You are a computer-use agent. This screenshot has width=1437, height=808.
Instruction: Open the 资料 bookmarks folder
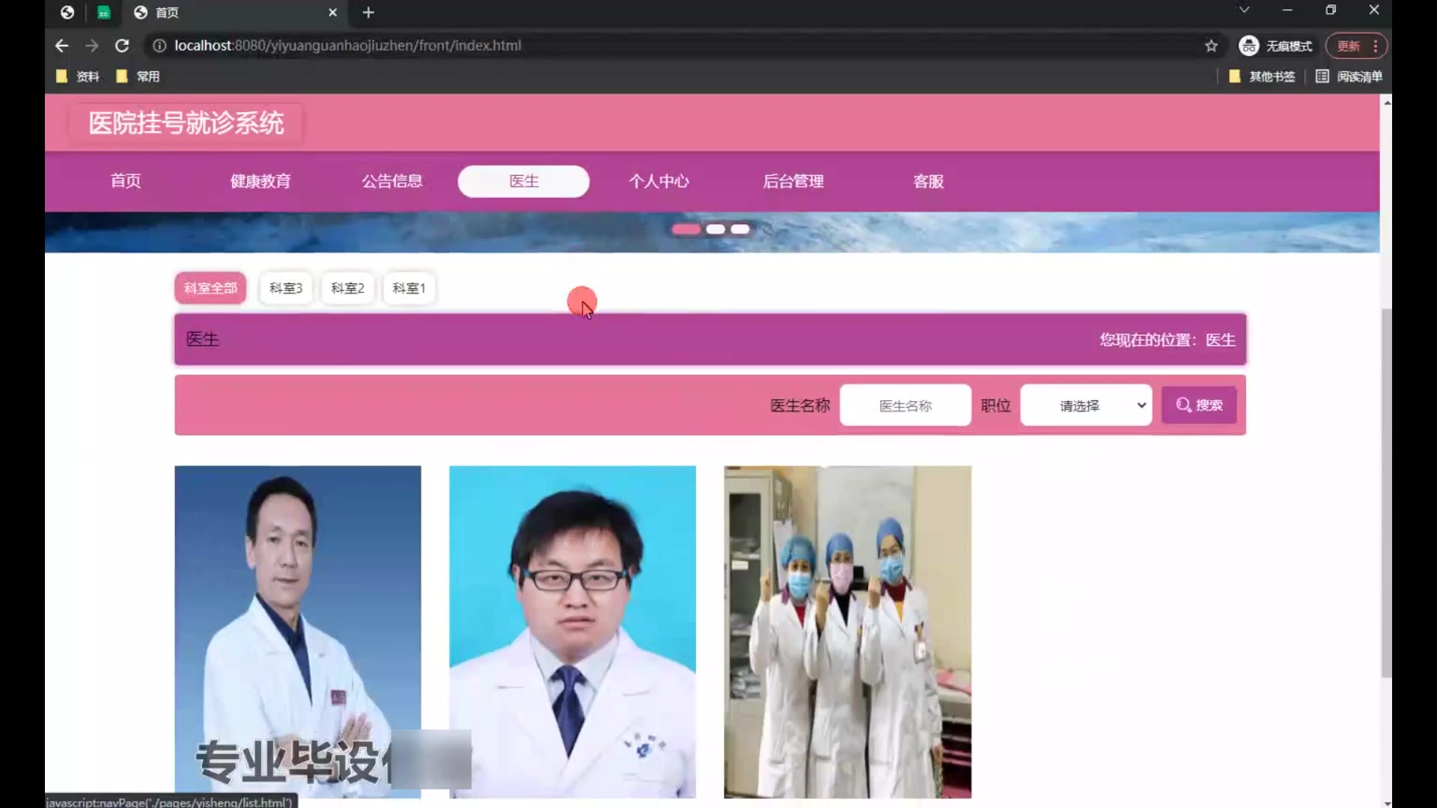[x=78, y=76]
